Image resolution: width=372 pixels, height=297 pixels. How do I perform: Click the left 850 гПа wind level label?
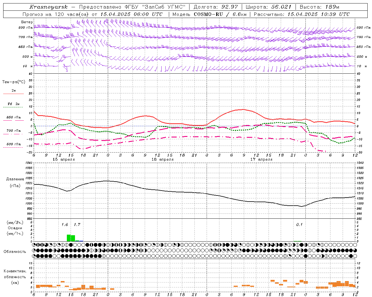26,47
